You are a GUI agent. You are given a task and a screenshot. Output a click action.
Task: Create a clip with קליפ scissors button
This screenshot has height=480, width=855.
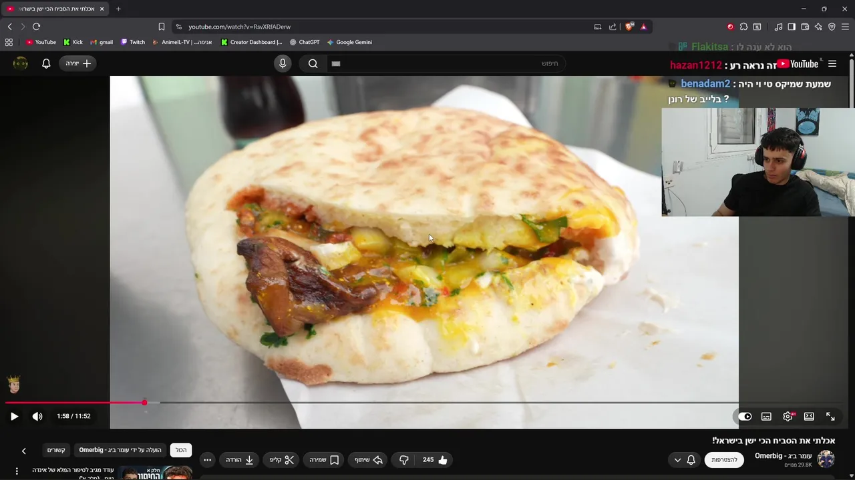[x=281, y=460]
